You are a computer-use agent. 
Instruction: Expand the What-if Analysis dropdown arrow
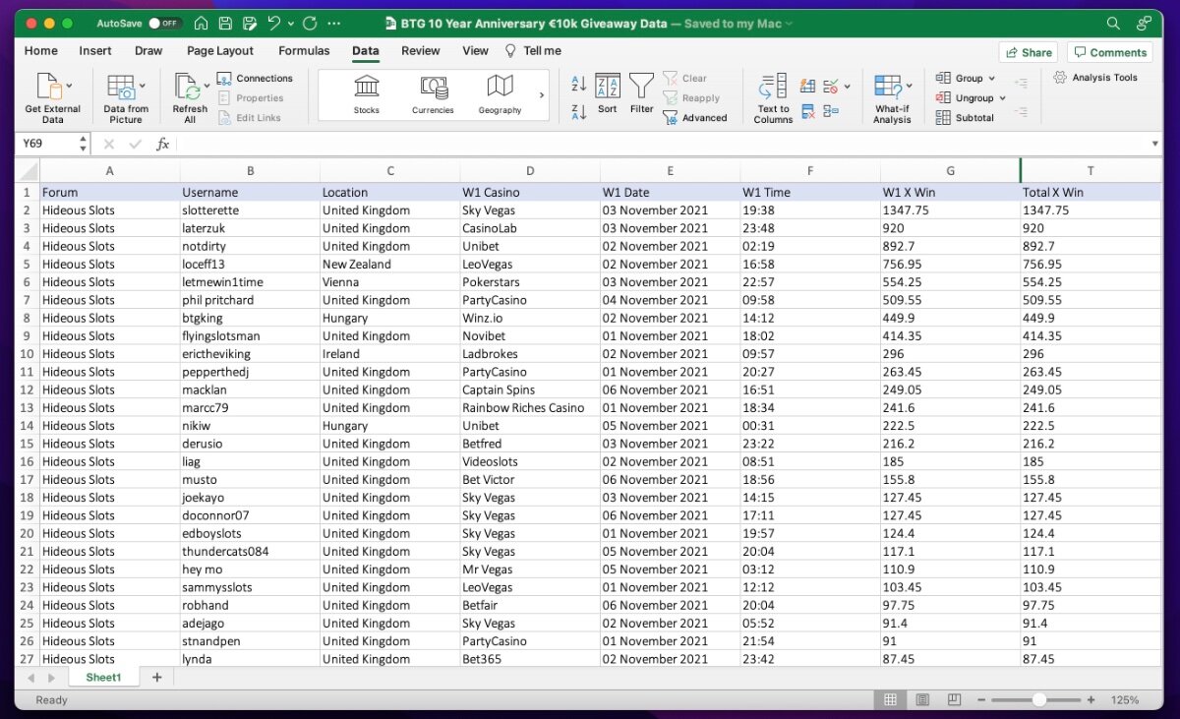(x=910, y=87)
